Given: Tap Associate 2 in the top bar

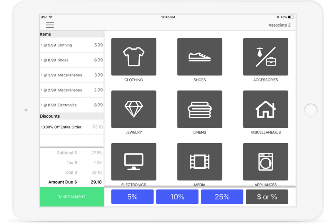Looking at the screenshot, I should click(x=279, y=25).
